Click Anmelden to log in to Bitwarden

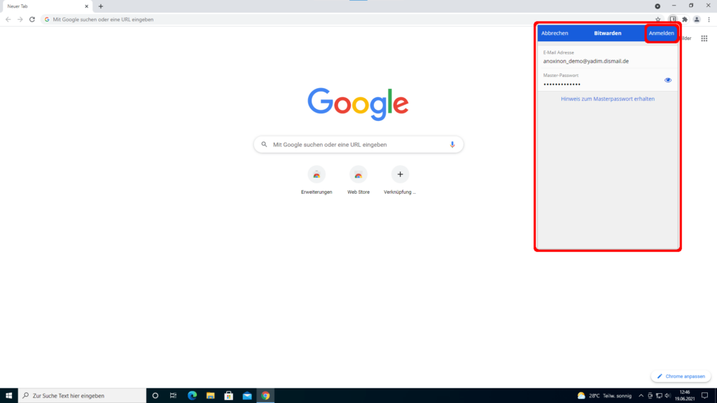(661, 34)
